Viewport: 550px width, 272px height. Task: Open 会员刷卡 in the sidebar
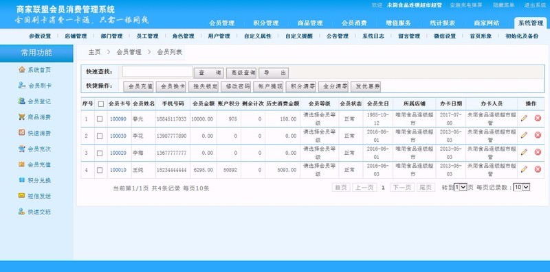(x=34, y=86)
